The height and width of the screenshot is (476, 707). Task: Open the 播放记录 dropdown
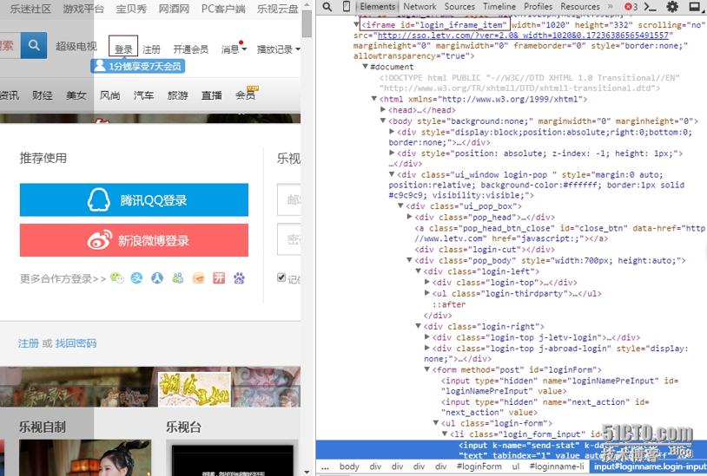pyautogui.click(x=278, y=49)
